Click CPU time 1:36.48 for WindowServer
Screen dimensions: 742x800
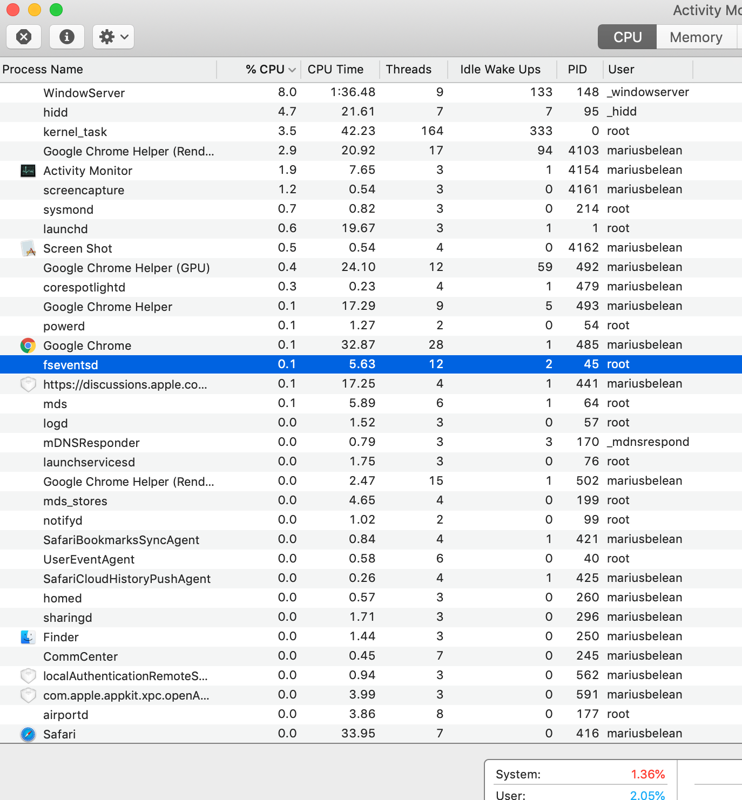point(353,92)
